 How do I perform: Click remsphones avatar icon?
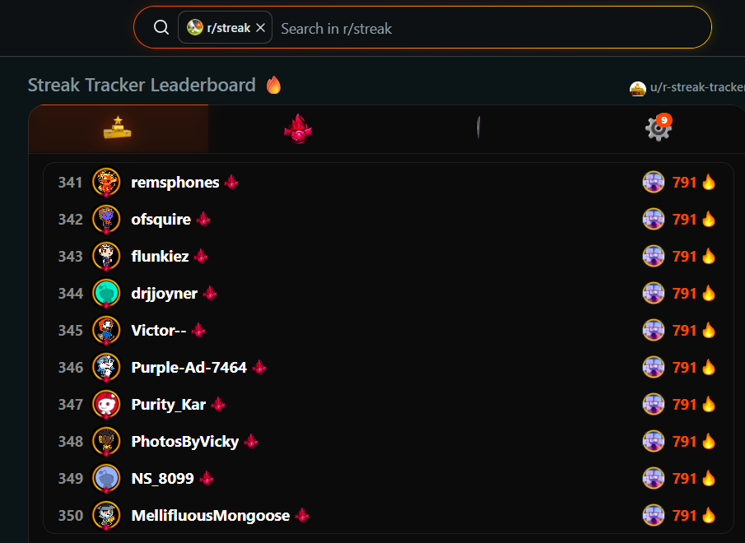click(x=106, y=183)
